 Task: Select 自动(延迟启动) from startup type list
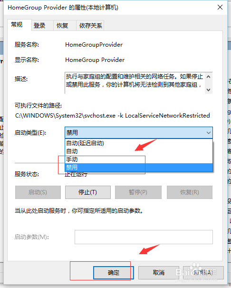139,143
